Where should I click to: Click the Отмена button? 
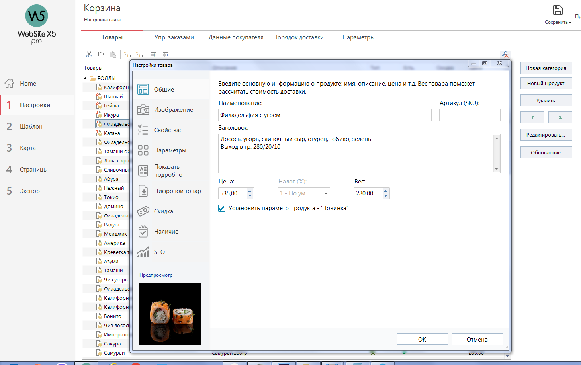477,339
